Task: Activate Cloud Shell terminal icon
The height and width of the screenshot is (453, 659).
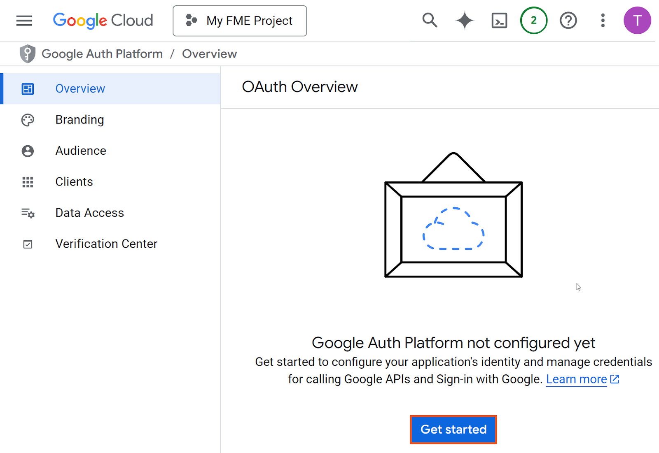Action: pos(499,21)
